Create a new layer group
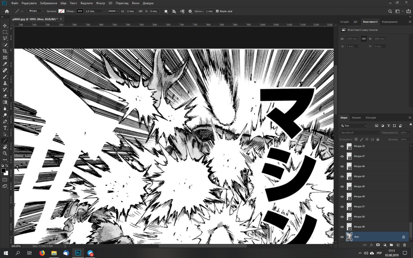Image resolution: width=413 pixels, height=258 pixels. pyautogui.click(x=391, y=245)
